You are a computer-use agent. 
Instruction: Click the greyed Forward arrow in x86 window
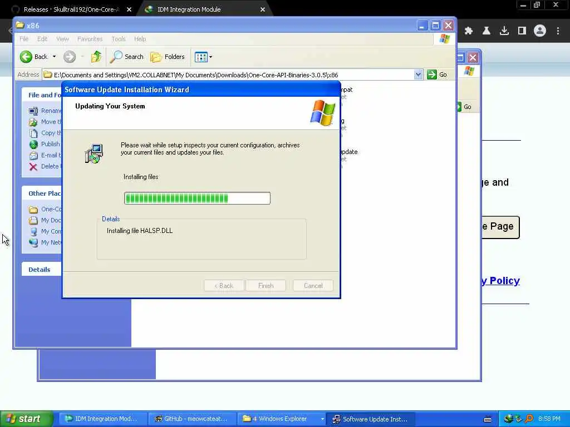[70, 57]
